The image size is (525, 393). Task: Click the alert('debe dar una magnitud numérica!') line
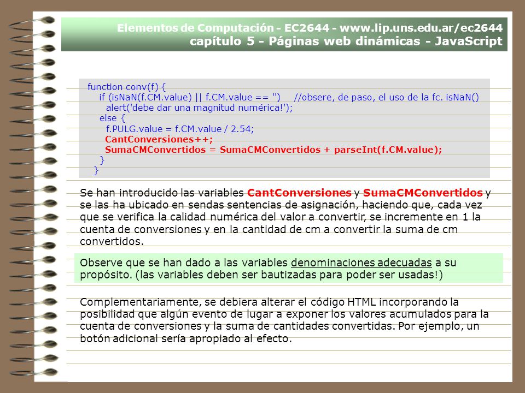(x=199, y=108)
